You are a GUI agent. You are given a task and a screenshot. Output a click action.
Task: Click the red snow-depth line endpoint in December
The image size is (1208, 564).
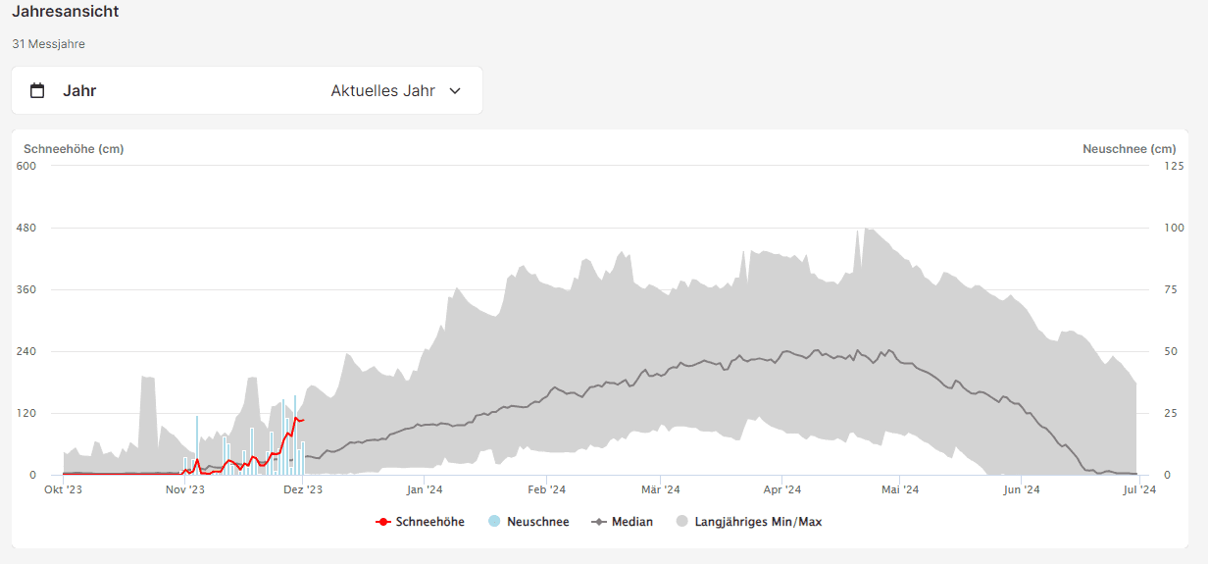[303, 420]
